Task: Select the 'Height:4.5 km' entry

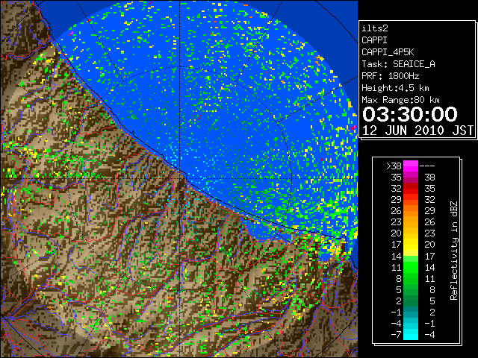Action: click(395, 88)
